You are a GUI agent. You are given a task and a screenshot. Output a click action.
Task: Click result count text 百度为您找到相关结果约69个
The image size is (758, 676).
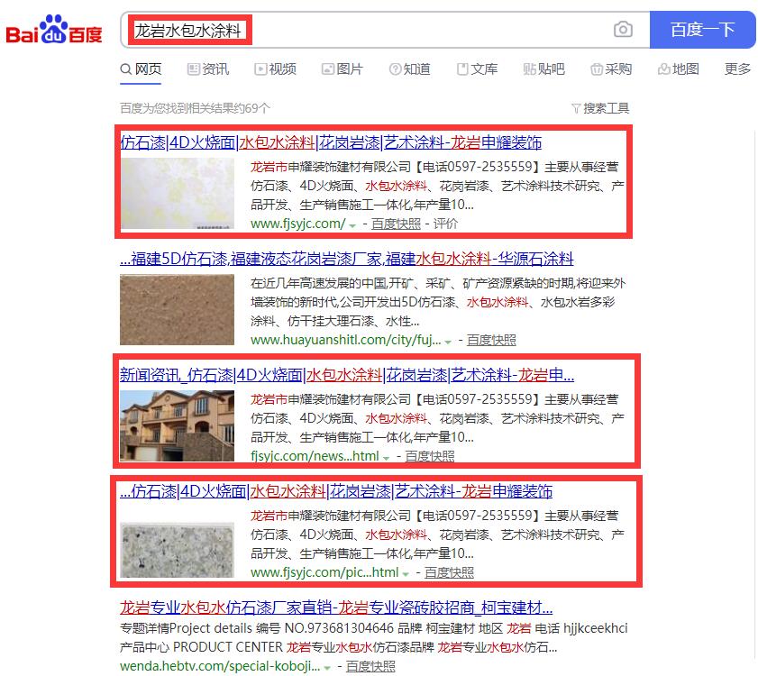point(195,108)
